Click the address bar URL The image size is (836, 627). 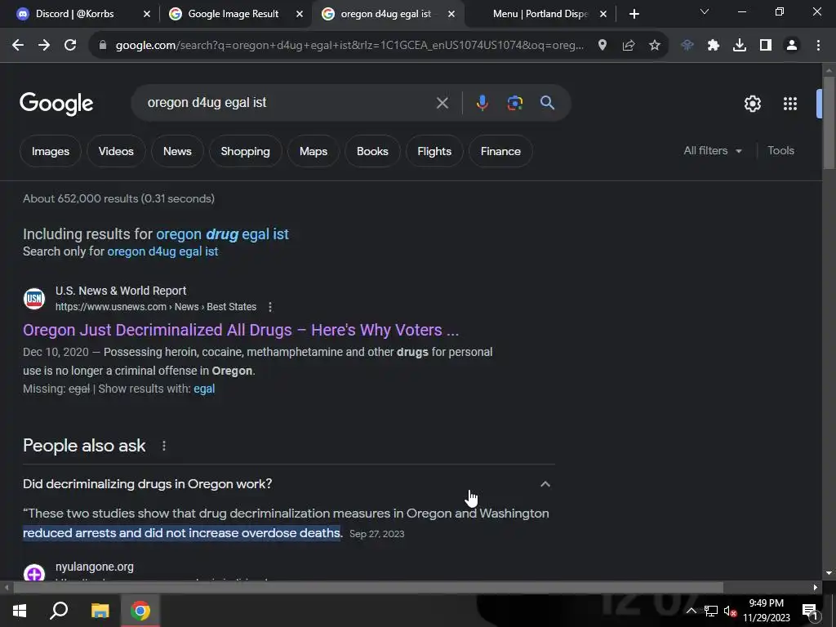coord(349,46)
